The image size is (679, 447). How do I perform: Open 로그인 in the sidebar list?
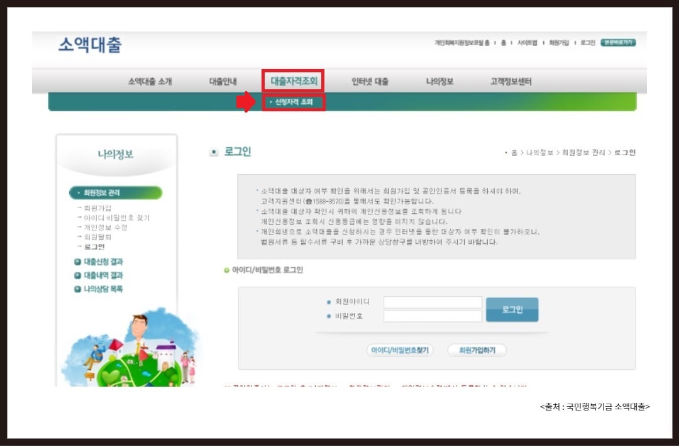click(94, 247)
